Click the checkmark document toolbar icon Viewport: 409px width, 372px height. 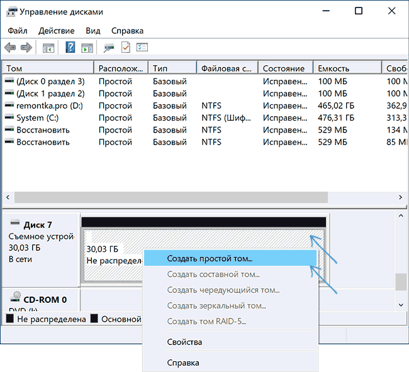tap(126, 47)
